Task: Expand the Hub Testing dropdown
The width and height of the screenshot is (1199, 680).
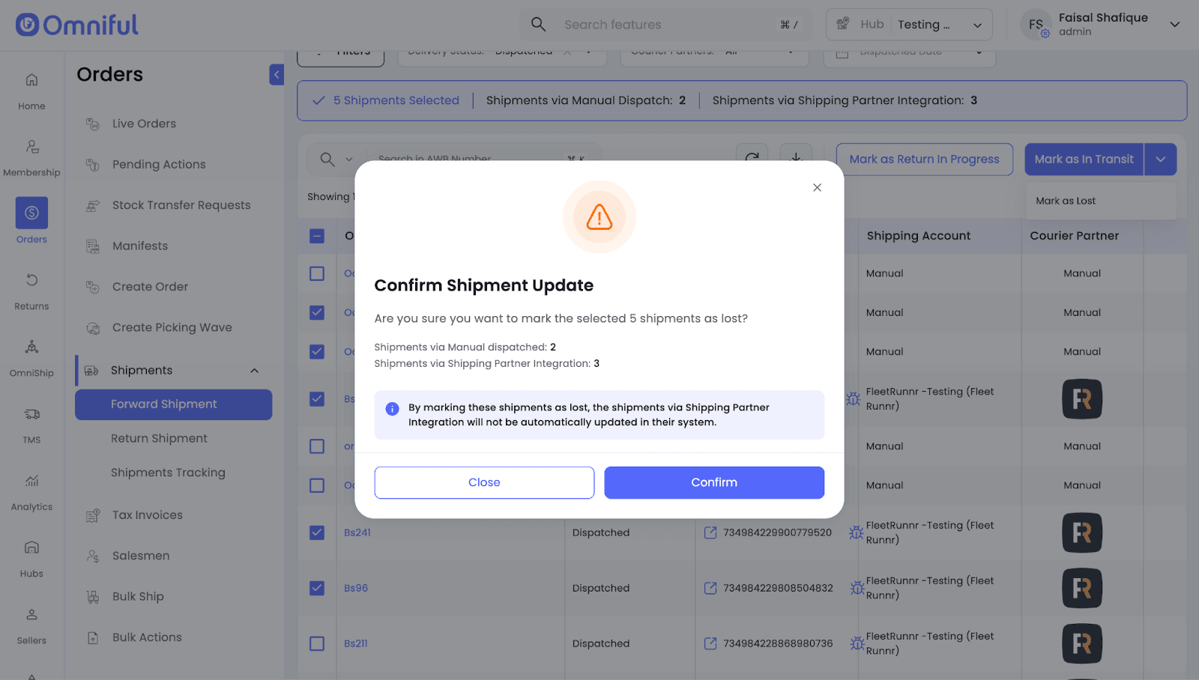Action: [977, 25]
